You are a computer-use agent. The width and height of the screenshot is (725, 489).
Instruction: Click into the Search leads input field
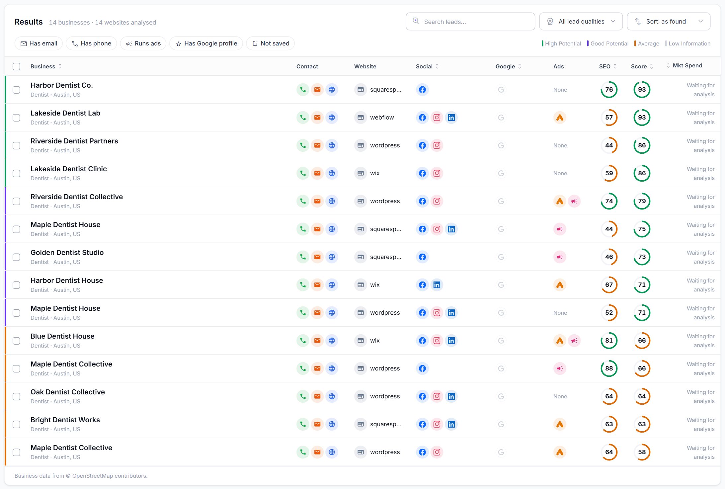point(470,22)
